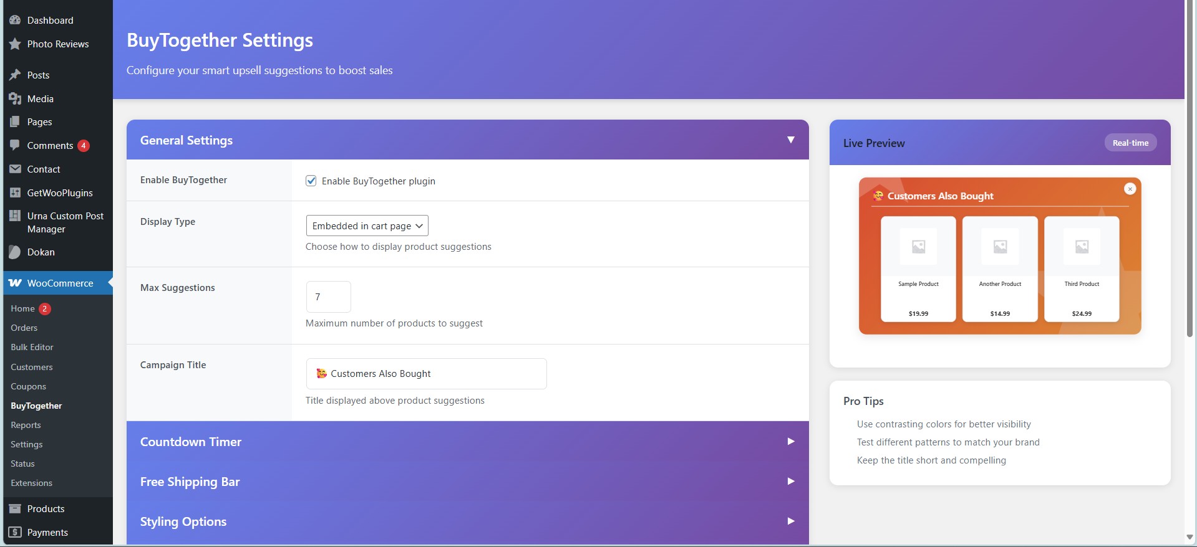Viewport: 1197px width, 547px height.
Task: Select the BuyTogether submenu link
Action: point(36,406)
